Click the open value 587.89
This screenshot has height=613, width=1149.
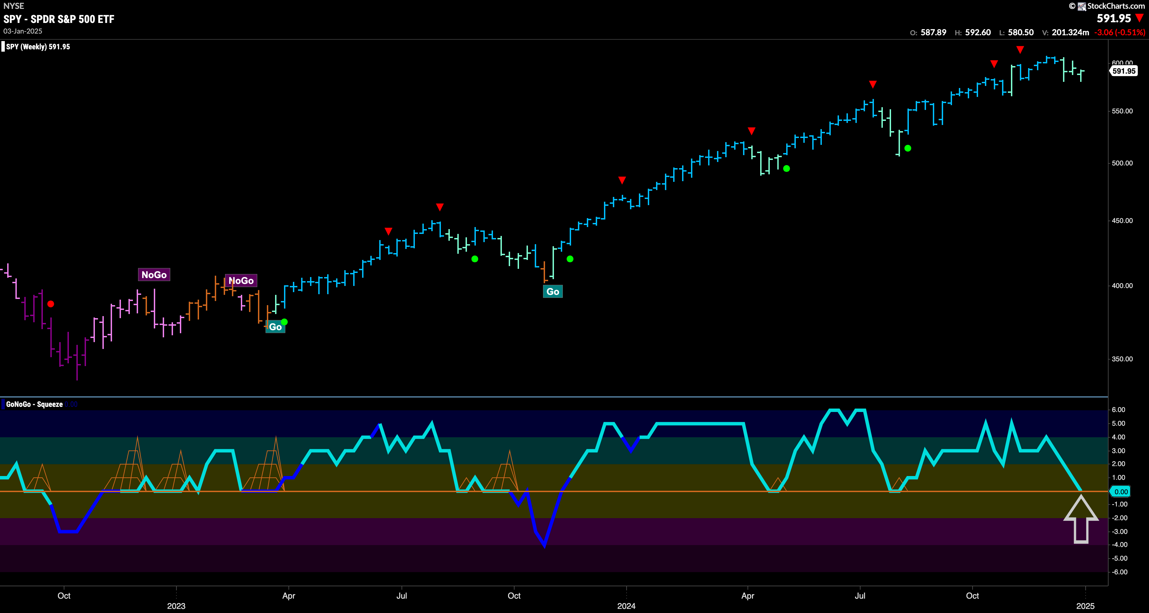[x=934, y=33]
